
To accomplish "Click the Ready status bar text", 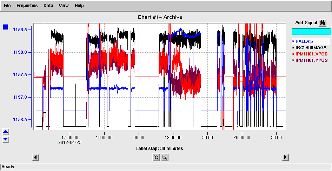I will click(x=8, y=167).
